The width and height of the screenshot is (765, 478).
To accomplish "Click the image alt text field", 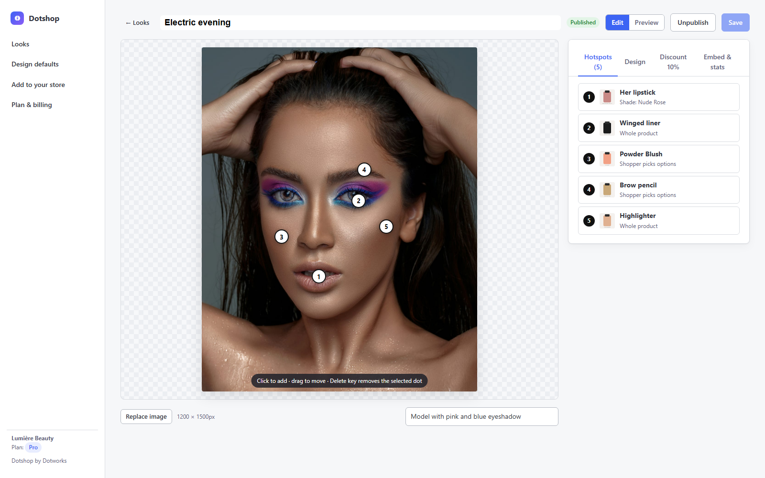I will (x=481, y=416).
